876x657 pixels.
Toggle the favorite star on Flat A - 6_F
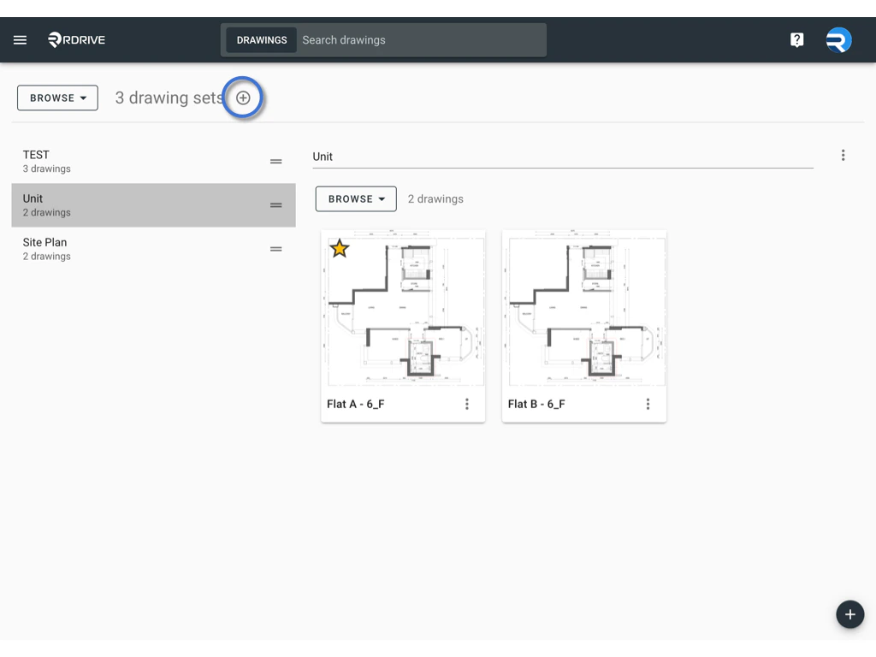(340, 248)
